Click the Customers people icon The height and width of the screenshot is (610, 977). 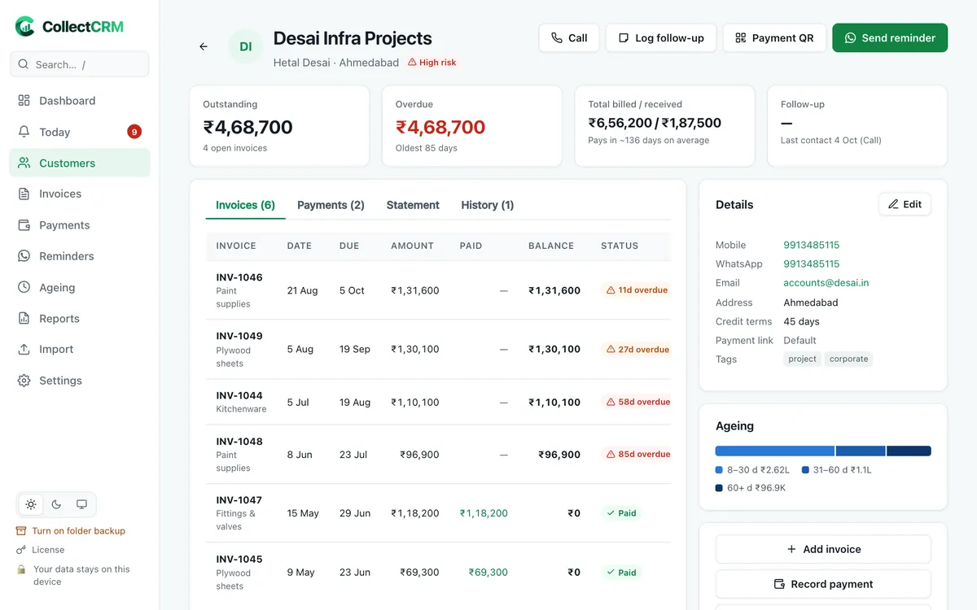click(24, 163)
